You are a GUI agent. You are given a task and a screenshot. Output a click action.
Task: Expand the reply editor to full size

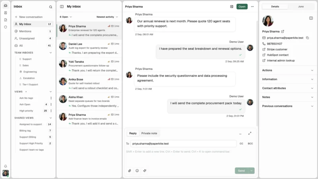click(x=250, y=133)
